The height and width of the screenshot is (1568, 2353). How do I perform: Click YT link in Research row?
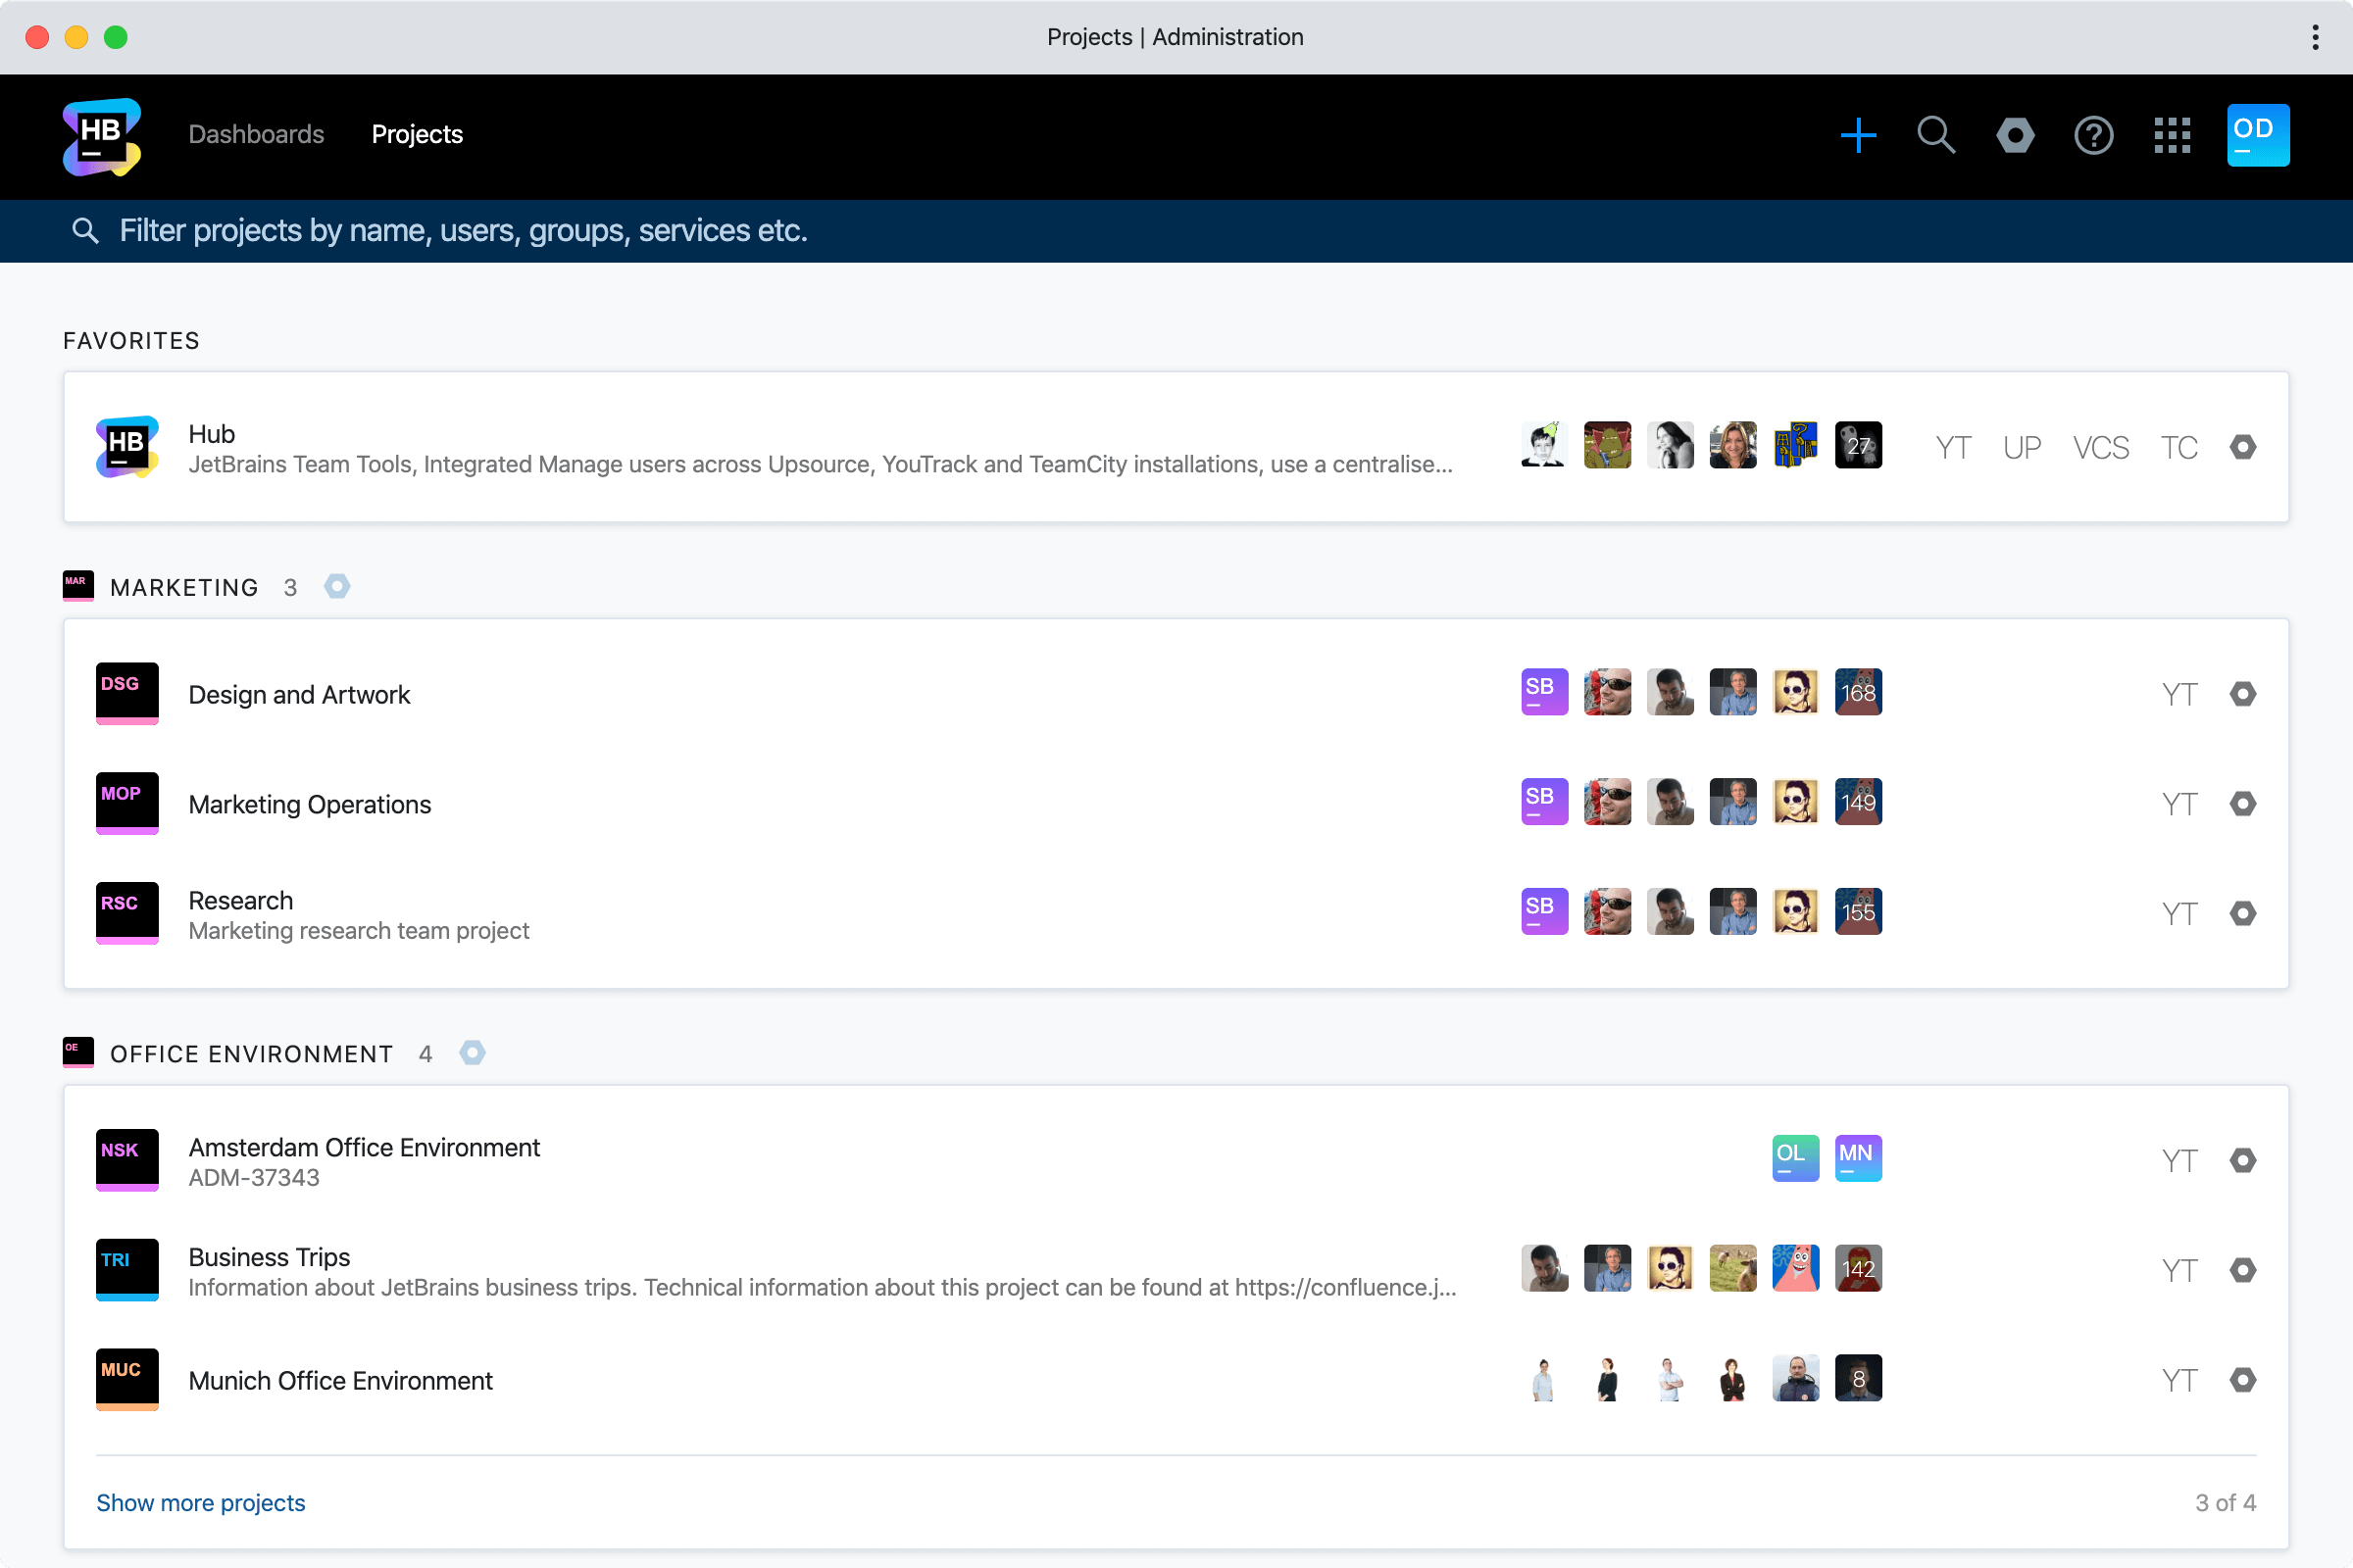pyautogui.click(x=2178, y=914)
